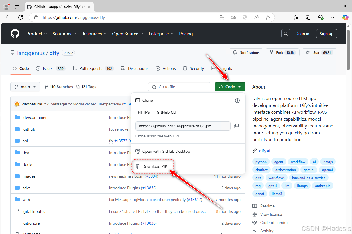Open the new tab plus button
352x234 pixels.
(100, 7)
